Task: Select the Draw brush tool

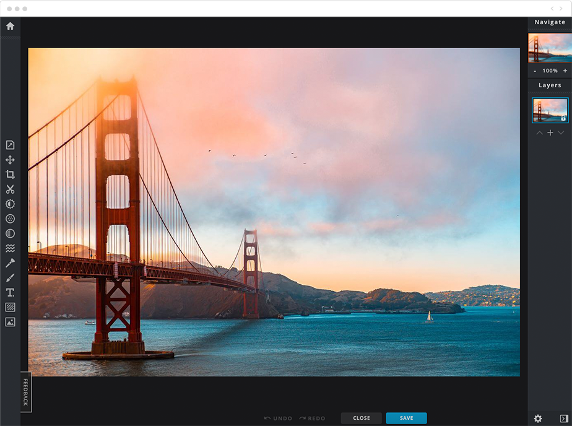Action: coord(10,278)
